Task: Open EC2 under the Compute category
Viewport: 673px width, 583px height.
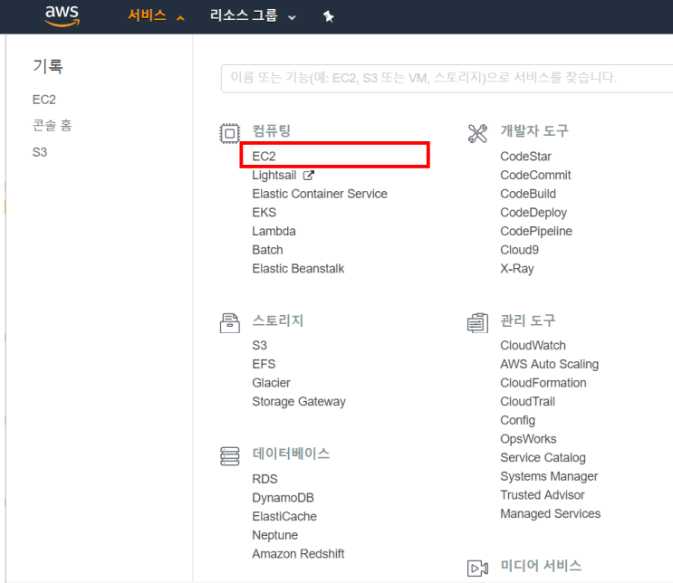Action: click(264, 156)
